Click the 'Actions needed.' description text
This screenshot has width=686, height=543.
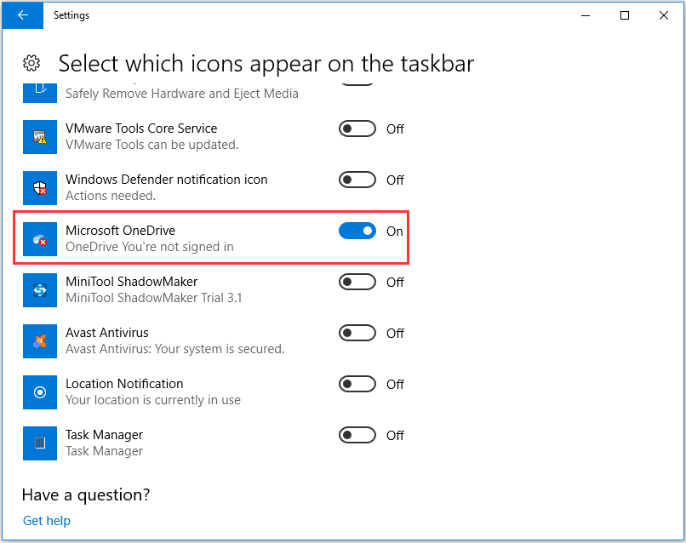point(111,196)
